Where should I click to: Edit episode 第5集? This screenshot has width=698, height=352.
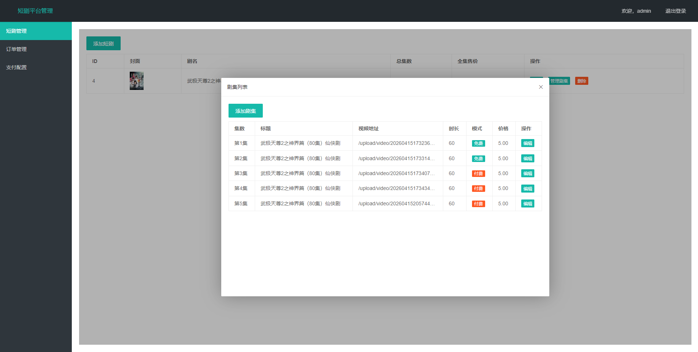click(527, 204)
